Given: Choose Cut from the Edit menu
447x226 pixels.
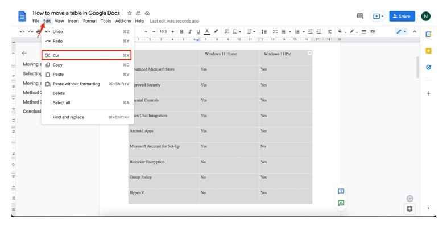Looking at the screenshot, I should pyautogui.click(x=86, y=55).
